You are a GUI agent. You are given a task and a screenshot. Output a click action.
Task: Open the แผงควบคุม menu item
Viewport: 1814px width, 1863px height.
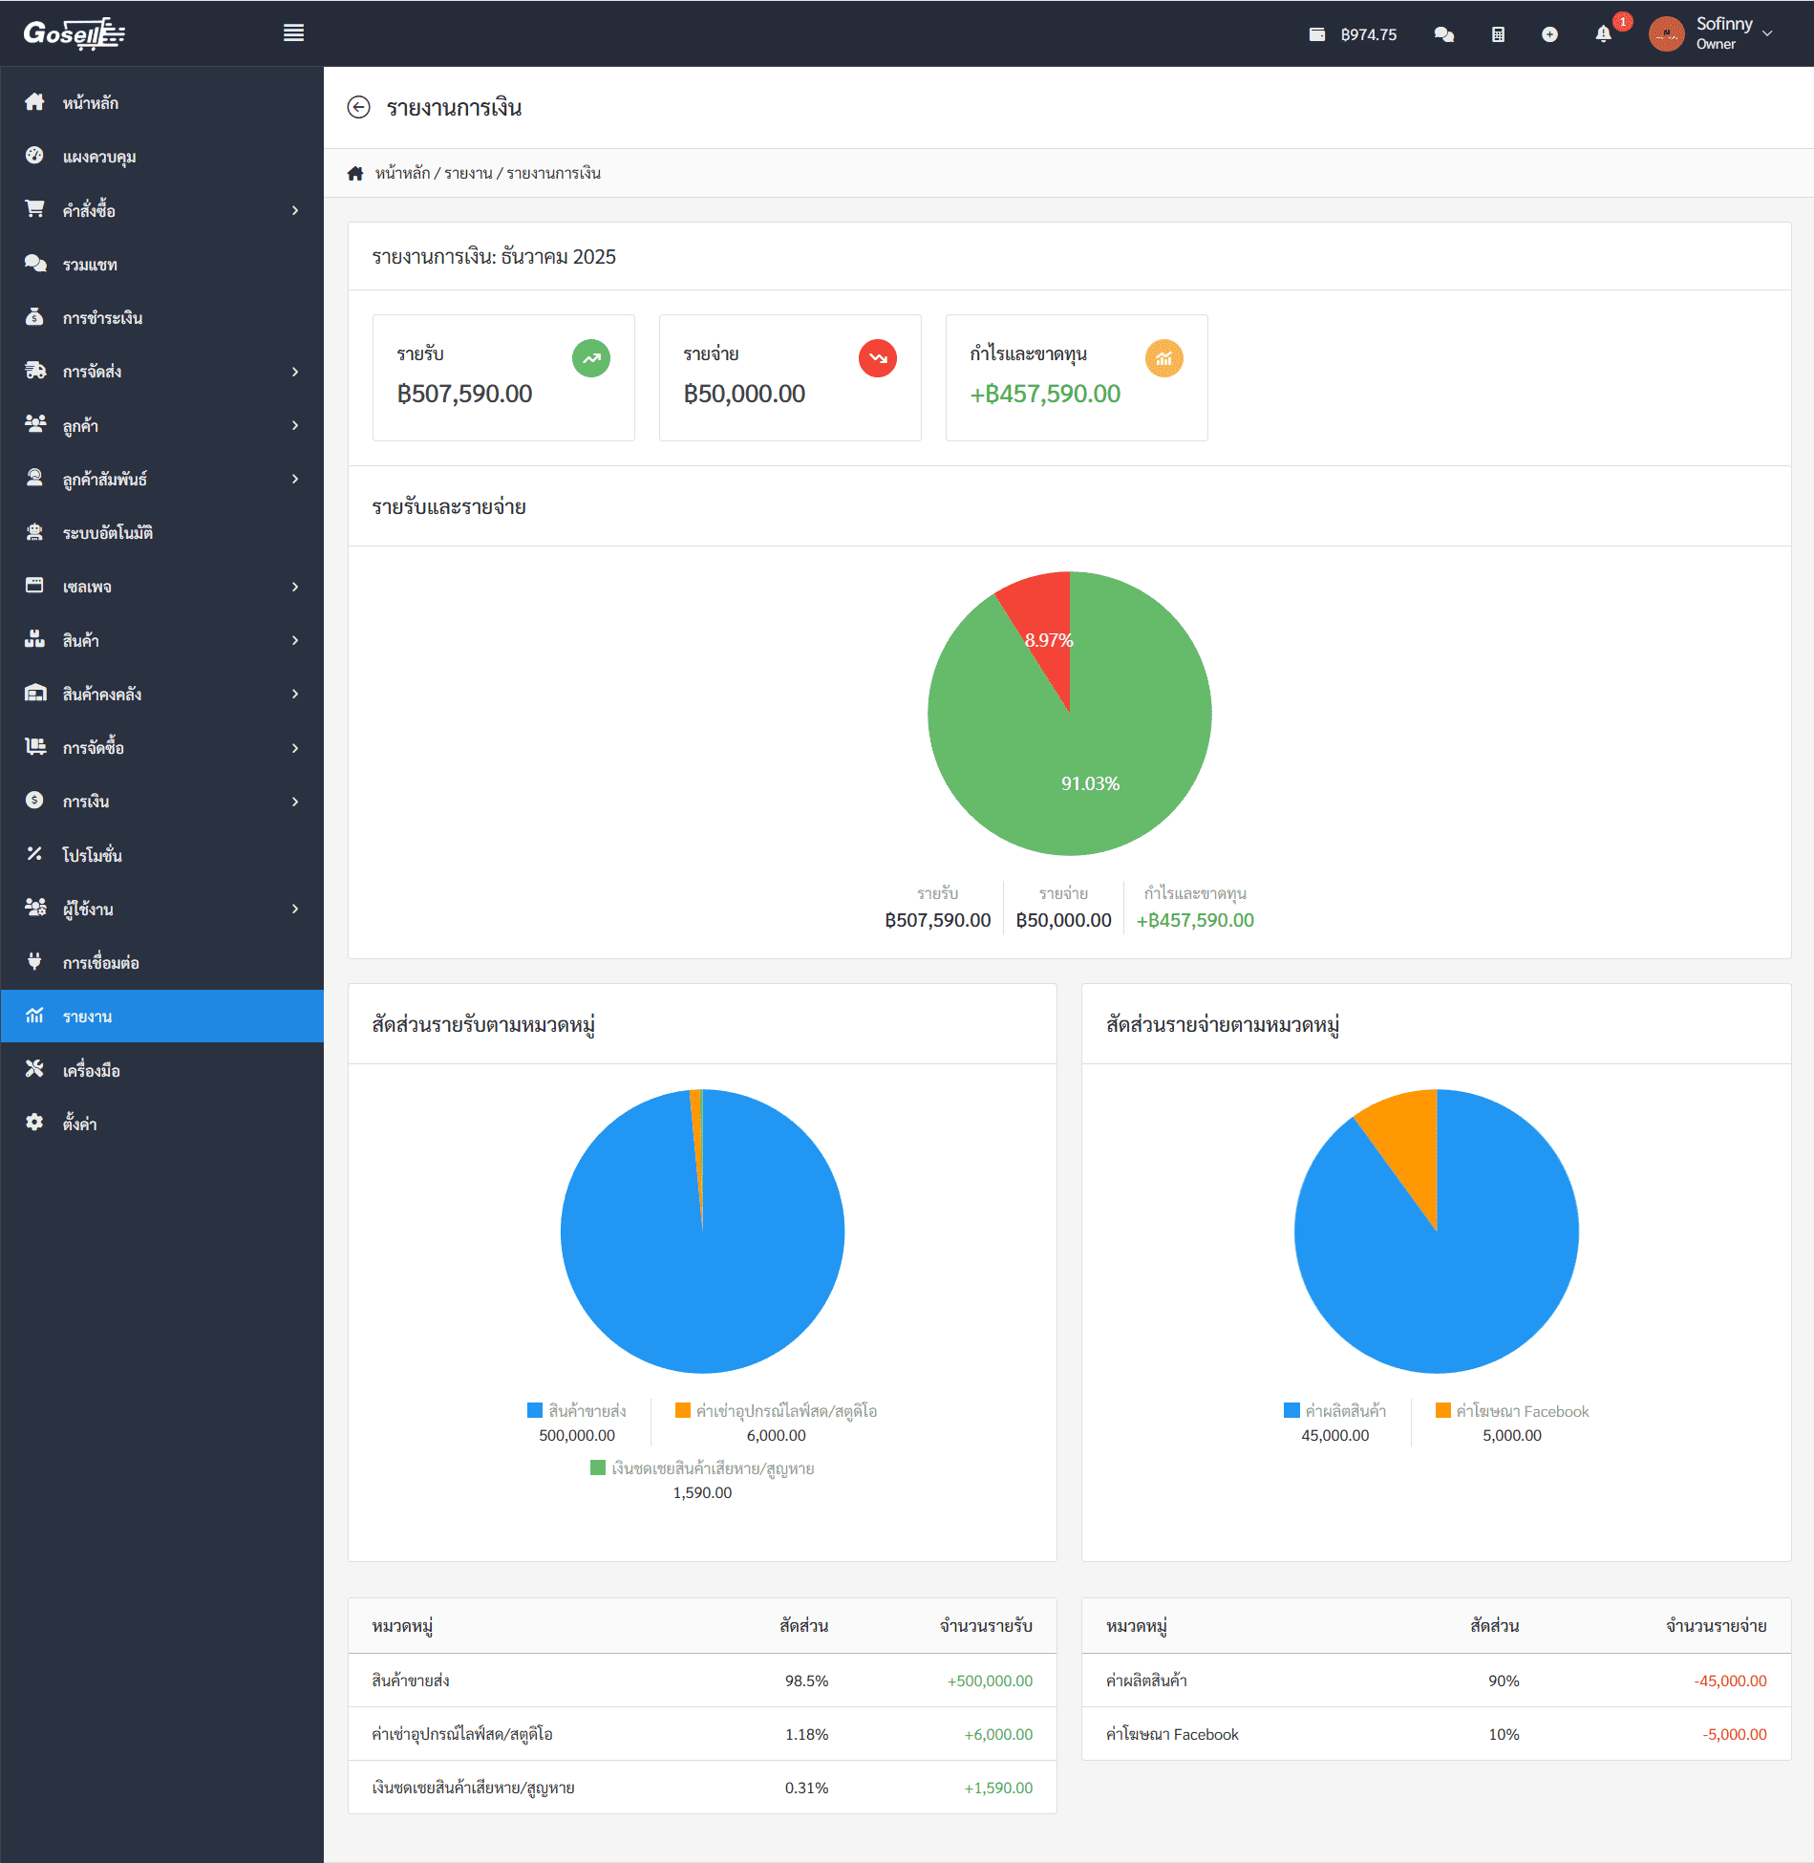tap(99, 157)
